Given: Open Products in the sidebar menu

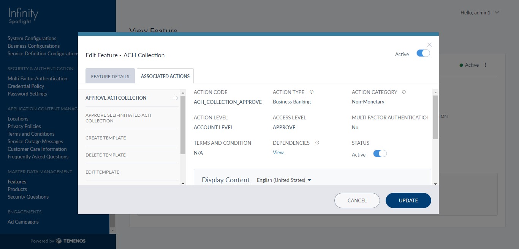Looking at the screenshot, I should 17,189.
